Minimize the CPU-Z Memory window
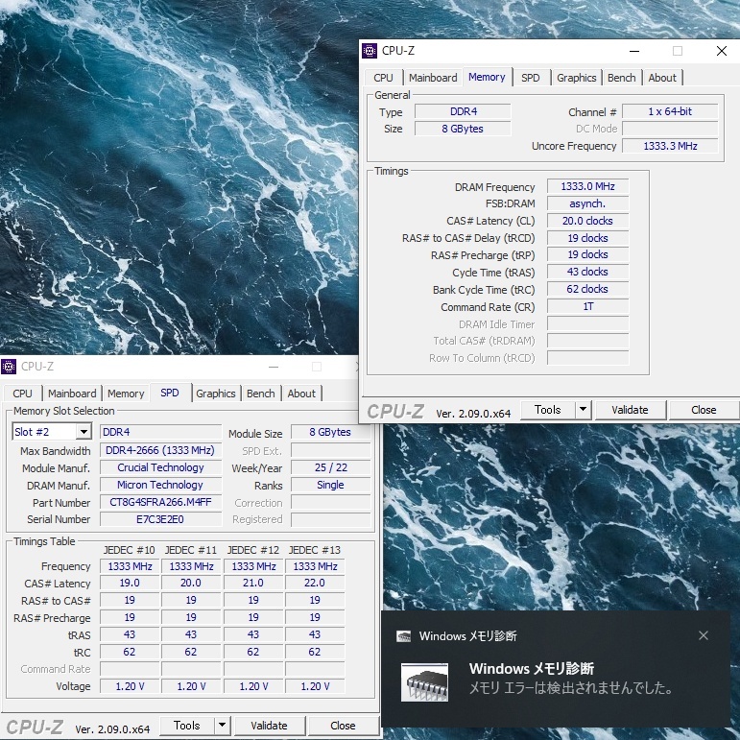The image size is (740, 740). pyautogui.click(x=633, y=51)
